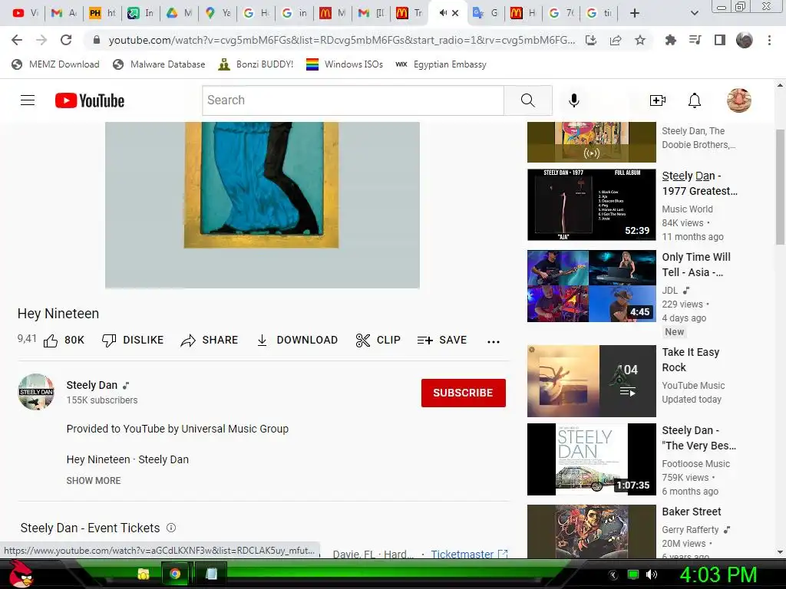Expand the description with SHOW MORE
The image size is (786, 589).
(x=94, y=480)
